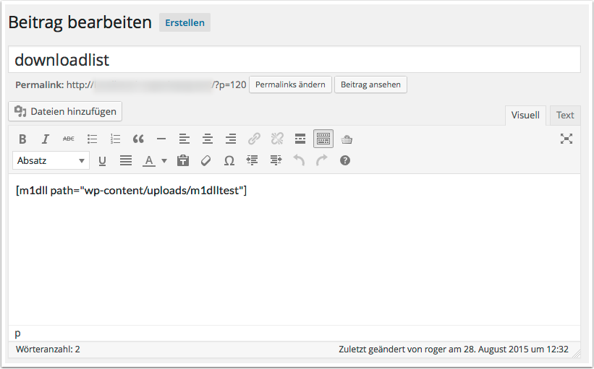Toggle the toolbar kitchen sink row

[x=323, y=139]
